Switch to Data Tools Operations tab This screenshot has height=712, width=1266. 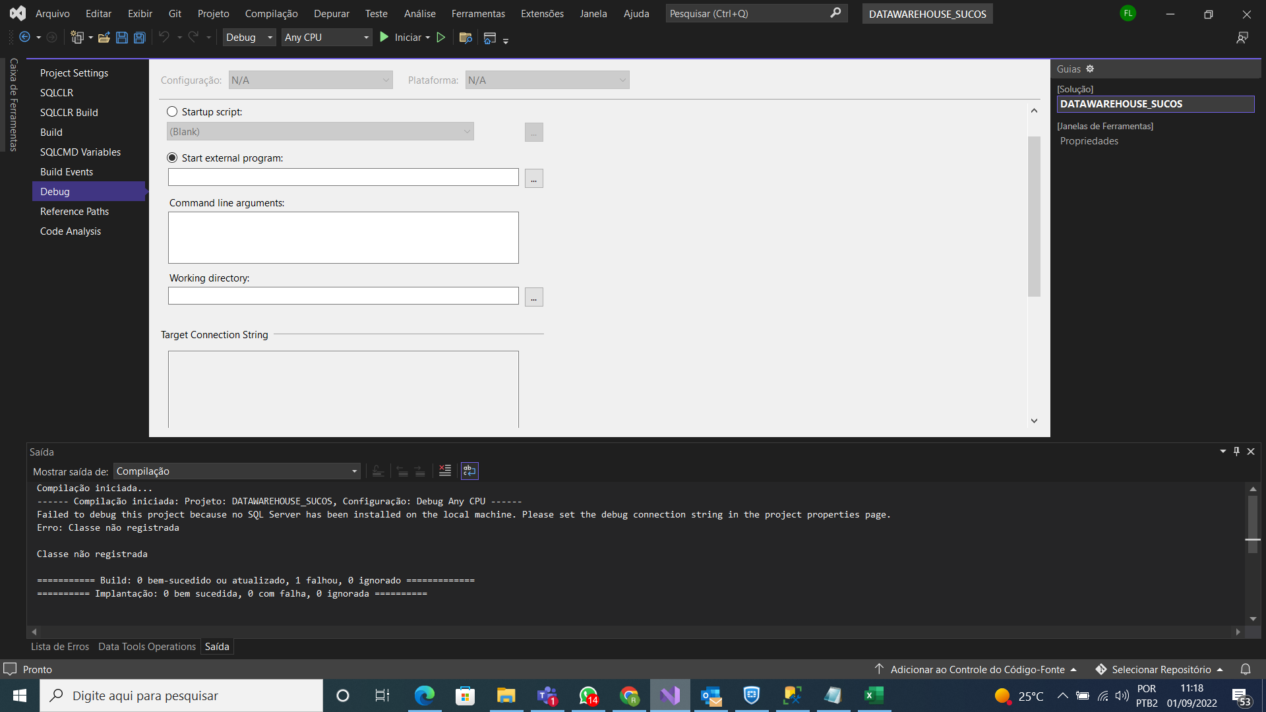[x=147, y=646]
